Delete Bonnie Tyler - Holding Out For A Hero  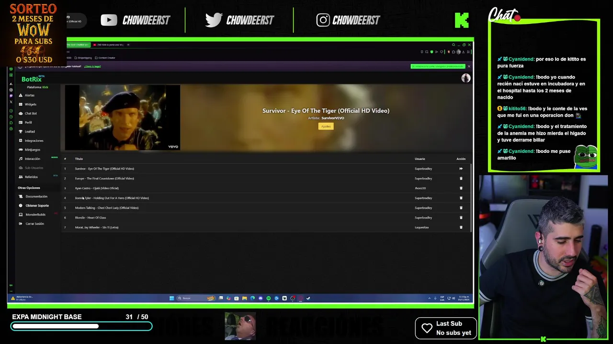(x=461, y=198)
